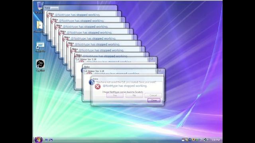The image size is (255, 143).
Task: Click Show Desktop quick launch icon
Action: (47, 140)
